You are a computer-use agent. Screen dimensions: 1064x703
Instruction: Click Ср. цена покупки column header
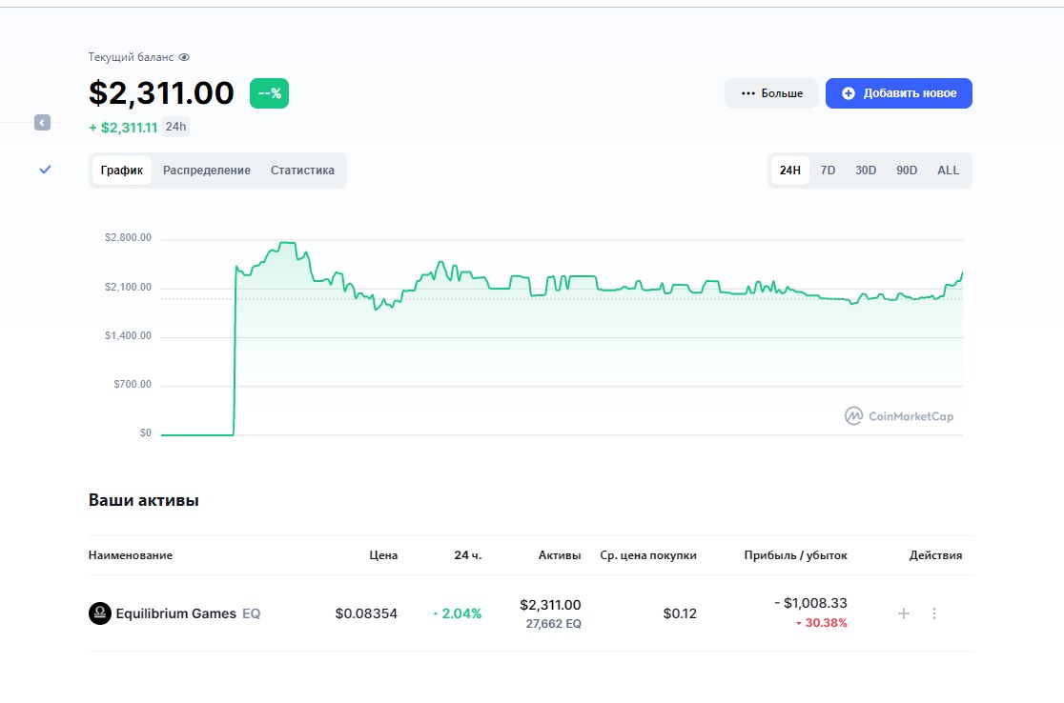click(x=648, y=555)
